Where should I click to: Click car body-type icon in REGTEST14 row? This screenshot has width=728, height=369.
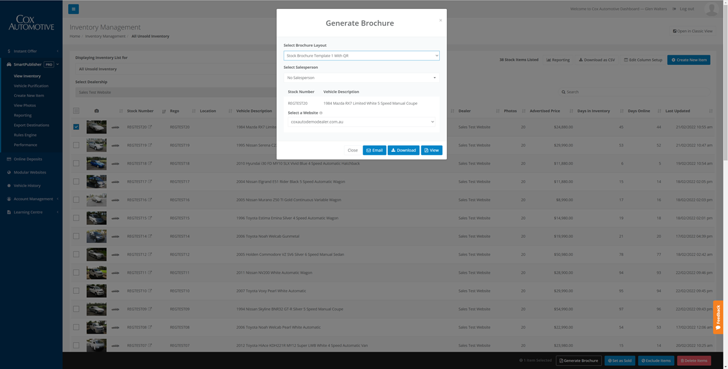[x=115, y=237]
